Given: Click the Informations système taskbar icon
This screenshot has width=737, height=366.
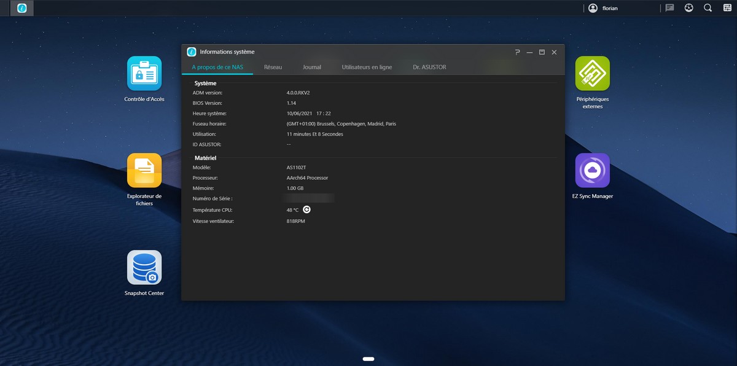Looking at the screenshot, I should pyautogui.click(x=22, y=8).
